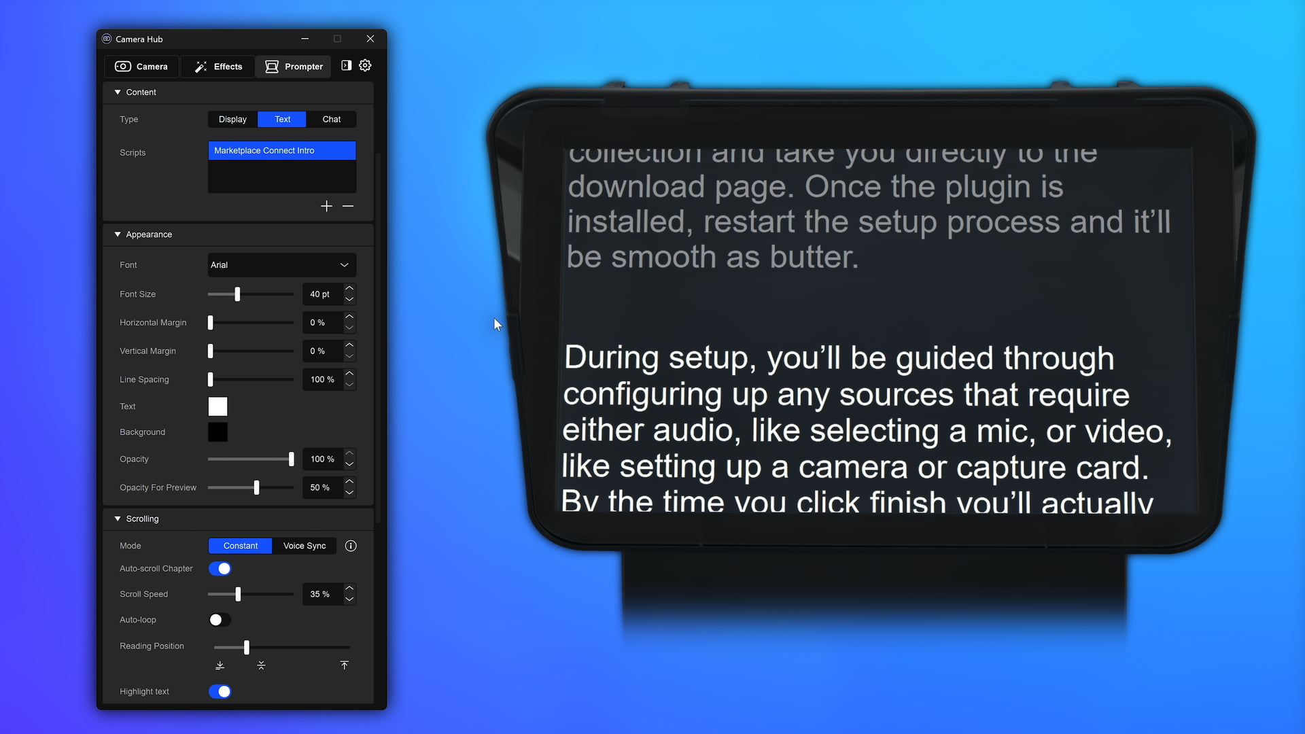
Task: Open the settings gear icon
Action: [x=365, y=65]
